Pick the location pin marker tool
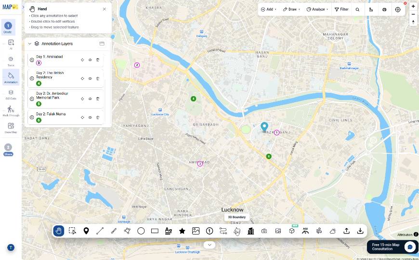Image resolution: width=419 pixels, height=260 pixels. (86, 231)
